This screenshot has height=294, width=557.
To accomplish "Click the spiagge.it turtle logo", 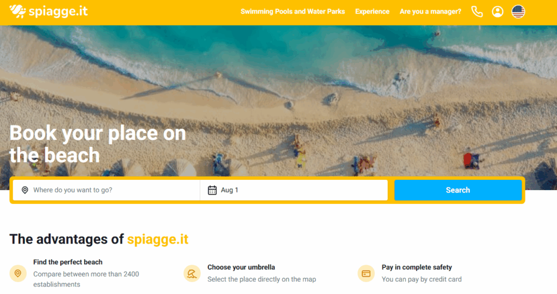I will [x=17, y=11].
